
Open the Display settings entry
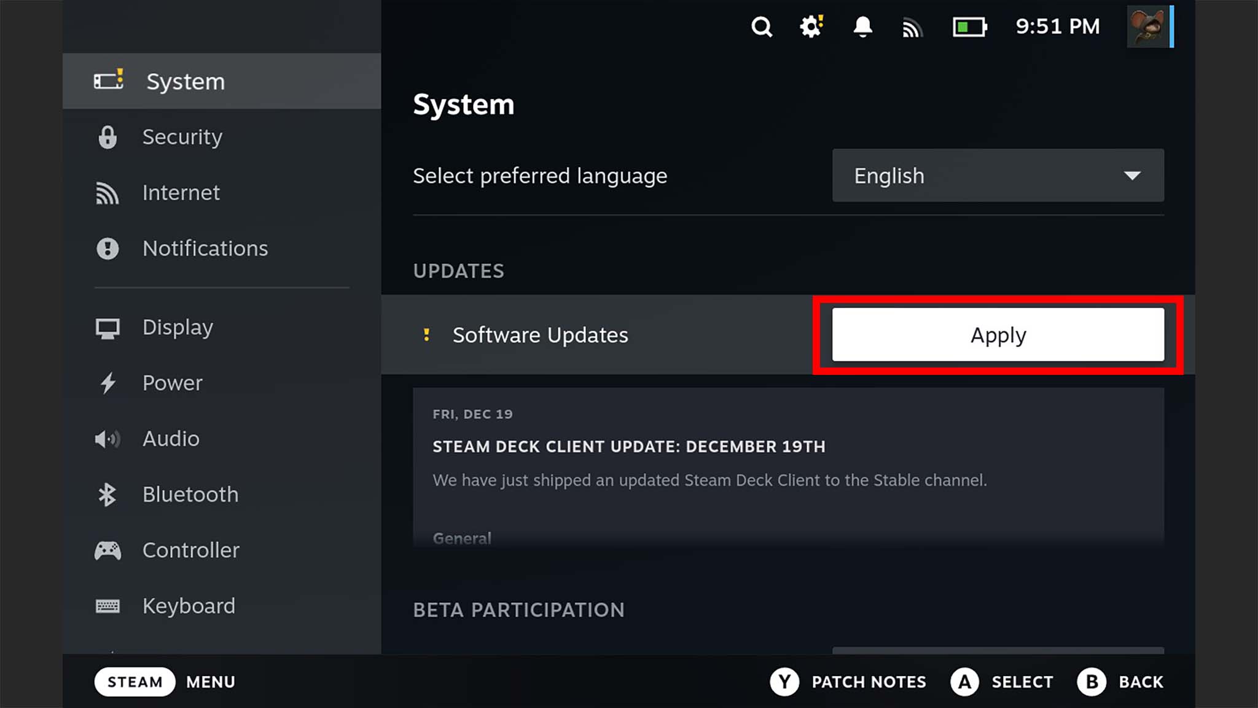click(178, 327)
